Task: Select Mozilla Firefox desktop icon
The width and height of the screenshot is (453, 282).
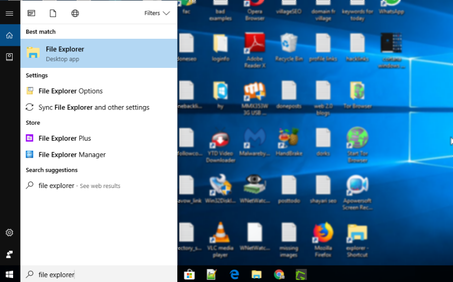Action: 323,240
